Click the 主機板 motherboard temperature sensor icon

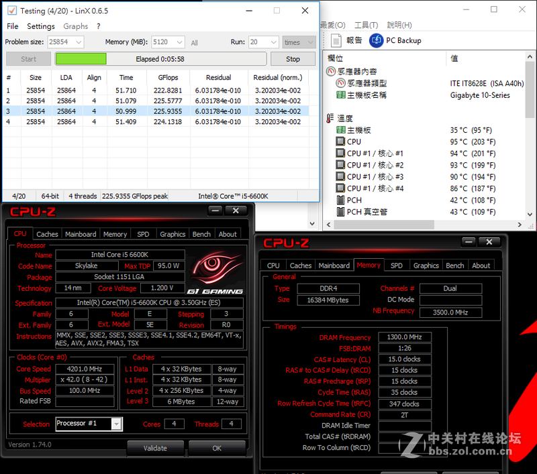[340, 129]
